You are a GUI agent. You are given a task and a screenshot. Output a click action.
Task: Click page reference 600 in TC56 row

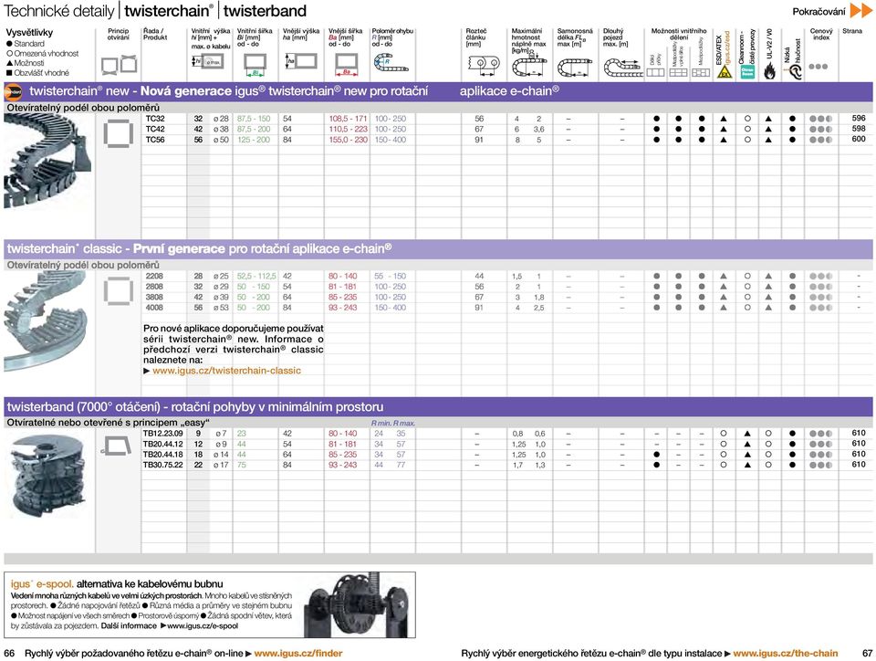click(x=859, y=139)
